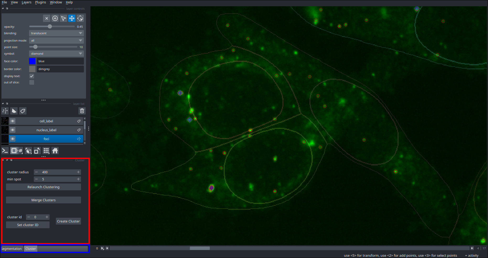The width and height of the screenshot is (488, 258).
Task: Activate the select points tool
Action: (x=63, y=18)
